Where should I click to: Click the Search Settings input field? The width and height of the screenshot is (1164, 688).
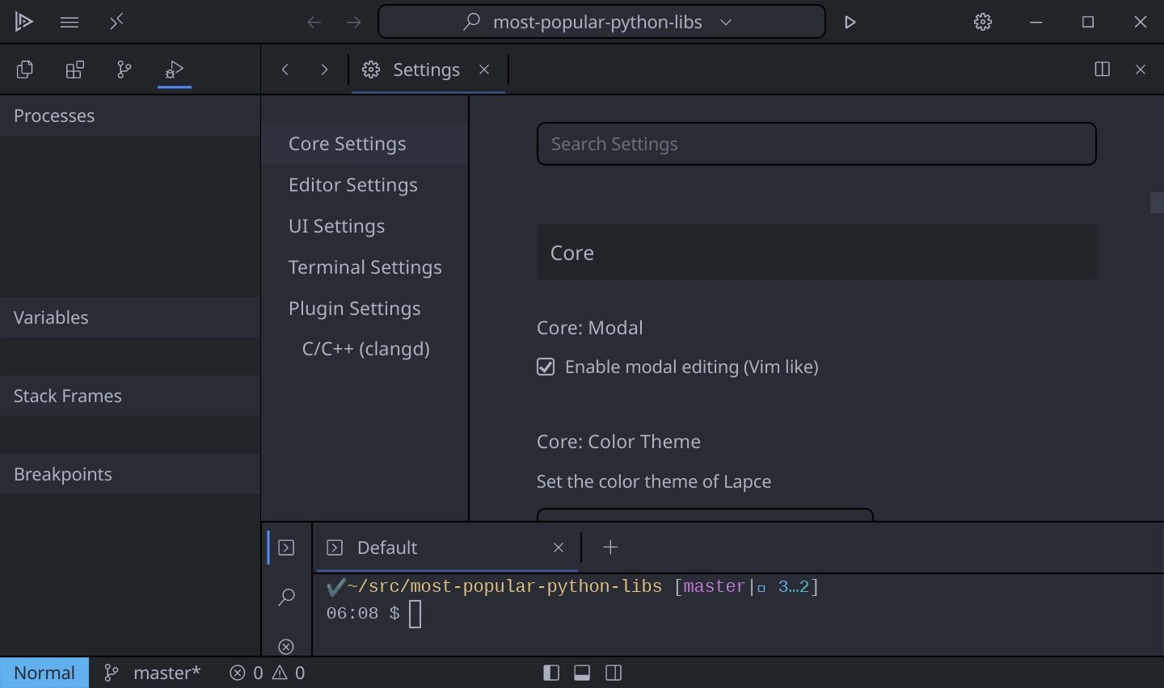816,144
